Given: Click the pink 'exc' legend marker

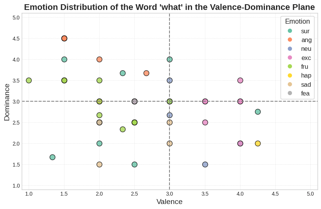Looking at the screenshot, I should pos(290,58).
